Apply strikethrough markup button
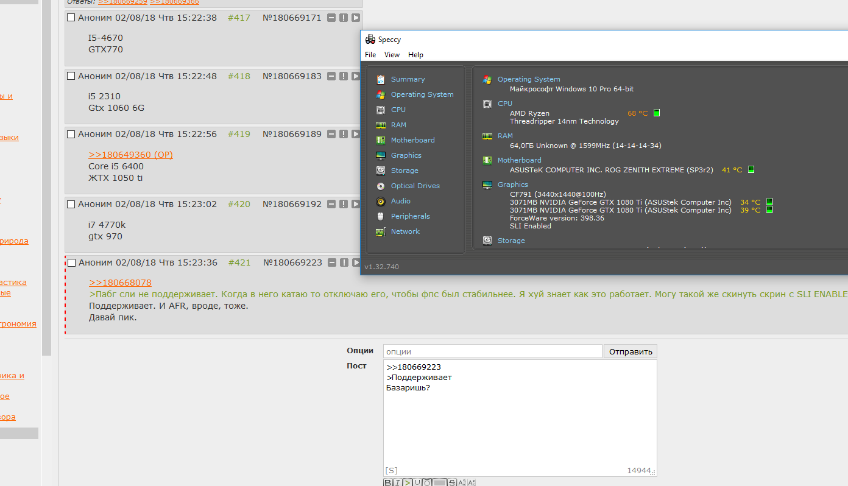 [x=452, y=482]
